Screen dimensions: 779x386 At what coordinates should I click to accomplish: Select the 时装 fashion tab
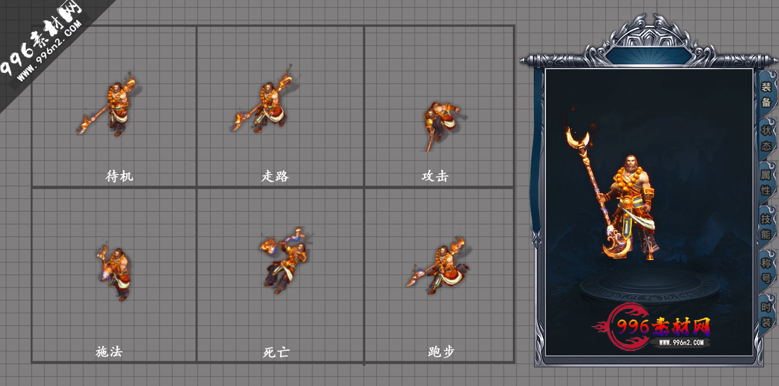coord(766,314)
